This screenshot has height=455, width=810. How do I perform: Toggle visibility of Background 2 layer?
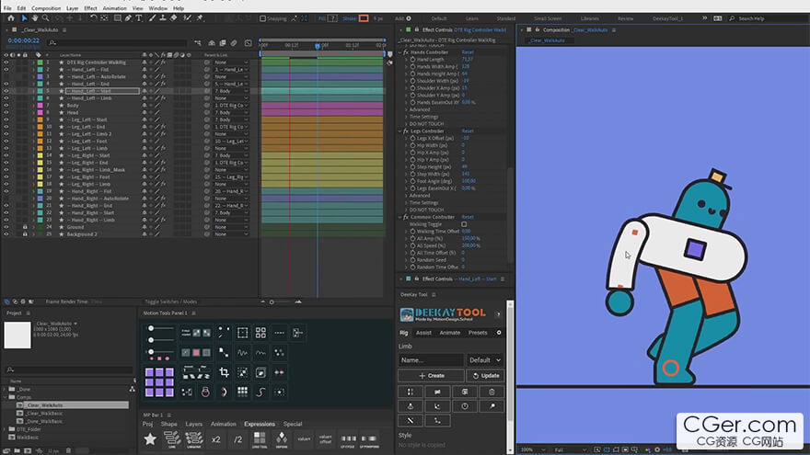tap(6, 234)
